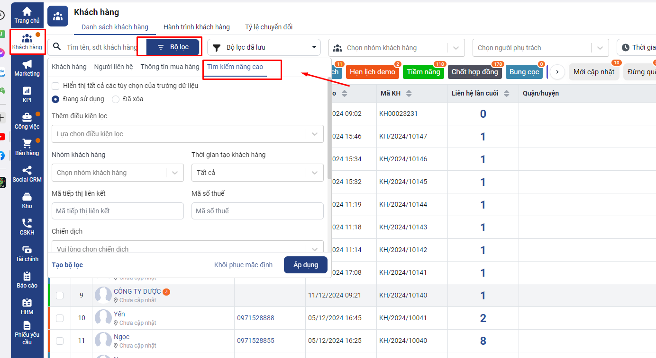Screen dimensions: 656x358
Task: Select the 'Đã xóa' radio option
Action: tap(116, 99)
